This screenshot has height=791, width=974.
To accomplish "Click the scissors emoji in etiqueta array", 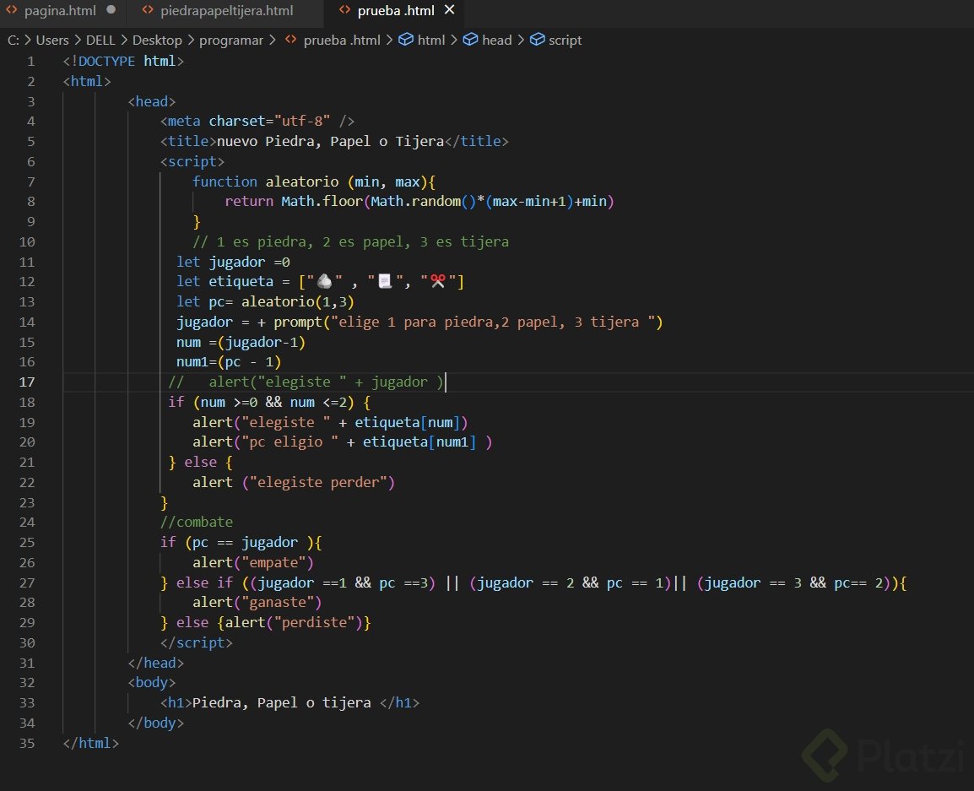I will pos(438,281).
